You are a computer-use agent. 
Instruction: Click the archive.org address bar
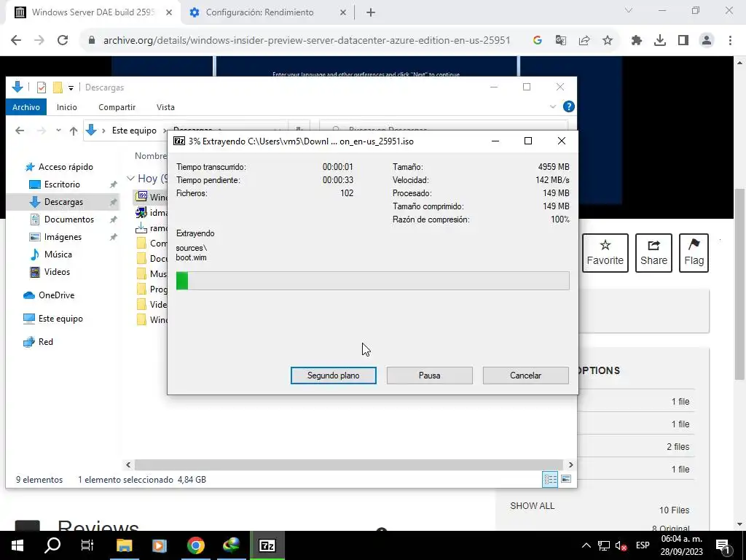coord(307,41)
